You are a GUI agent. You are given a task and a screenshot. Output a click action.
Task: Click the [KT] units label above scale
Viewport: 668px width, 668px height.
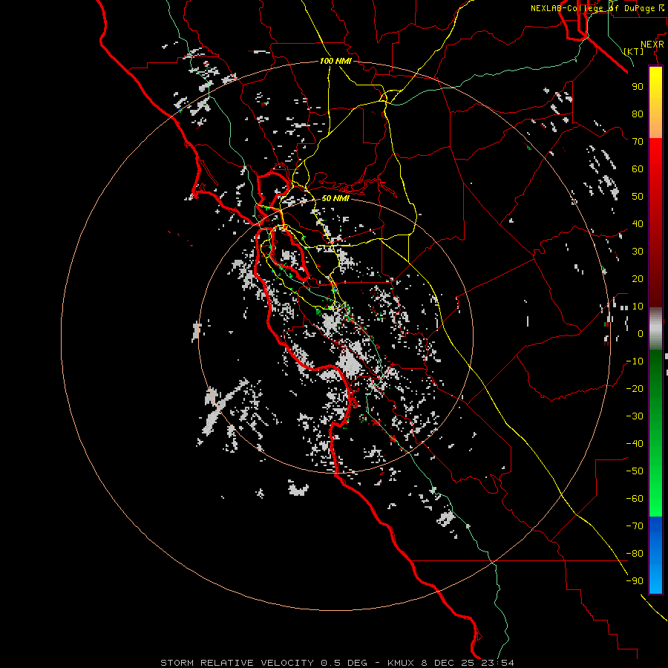click(634, 51)
